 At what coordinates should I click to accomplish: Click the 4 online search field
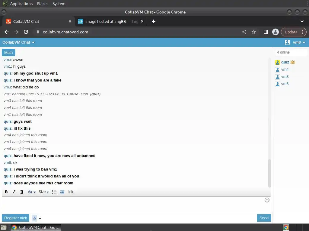click(291, 52)
